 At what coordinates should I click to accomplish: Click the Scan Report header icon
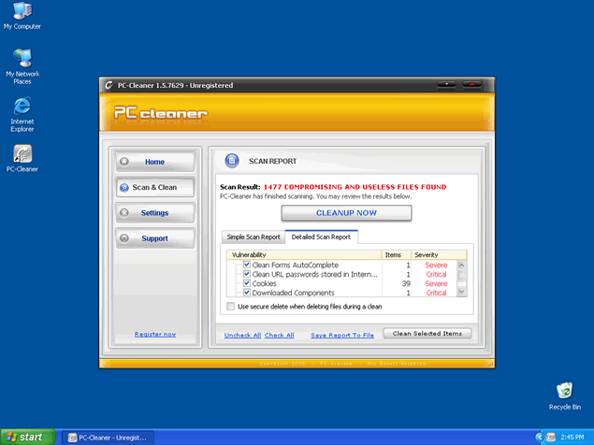pos(232,161)
